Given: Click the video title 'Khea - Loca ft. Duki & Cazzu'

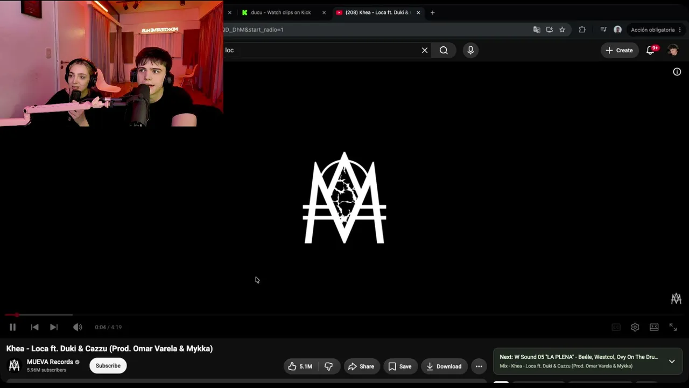Looking at the screenshot, I should [110, 349].
